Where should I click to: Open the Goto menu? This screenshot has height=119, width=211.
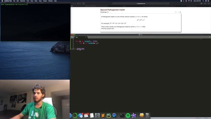coord(36,1)
